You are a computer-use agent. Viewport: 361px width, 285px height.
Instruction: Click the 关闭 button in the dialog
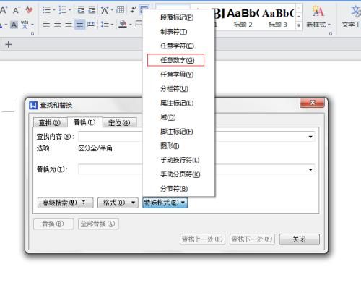(300, 239)
